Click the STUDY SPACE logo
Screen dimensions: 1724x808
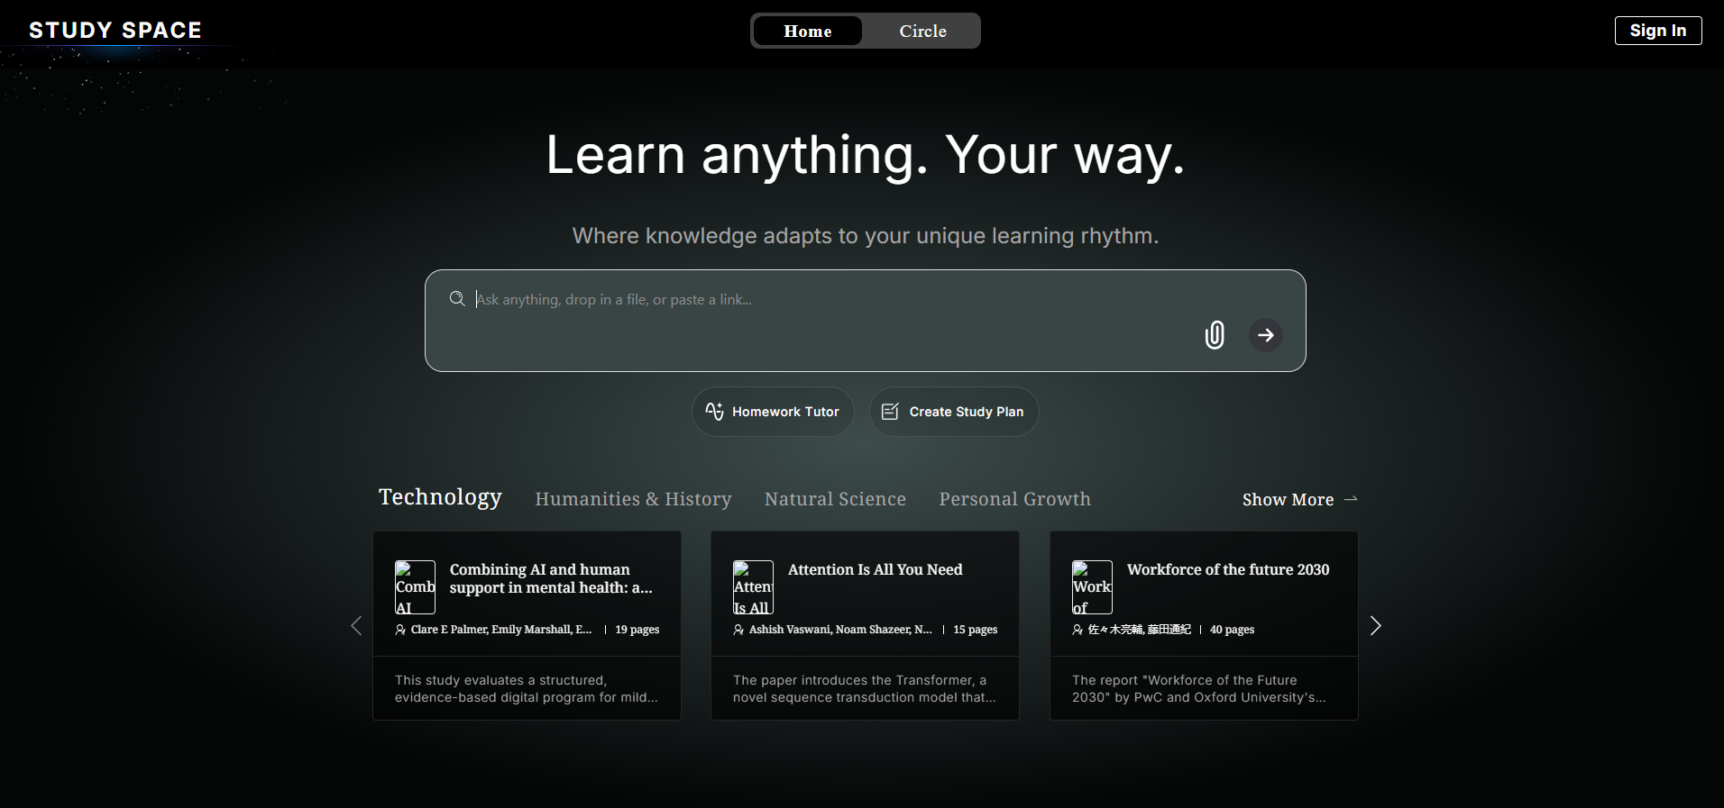pyautogui.click(x=115, y=31)
